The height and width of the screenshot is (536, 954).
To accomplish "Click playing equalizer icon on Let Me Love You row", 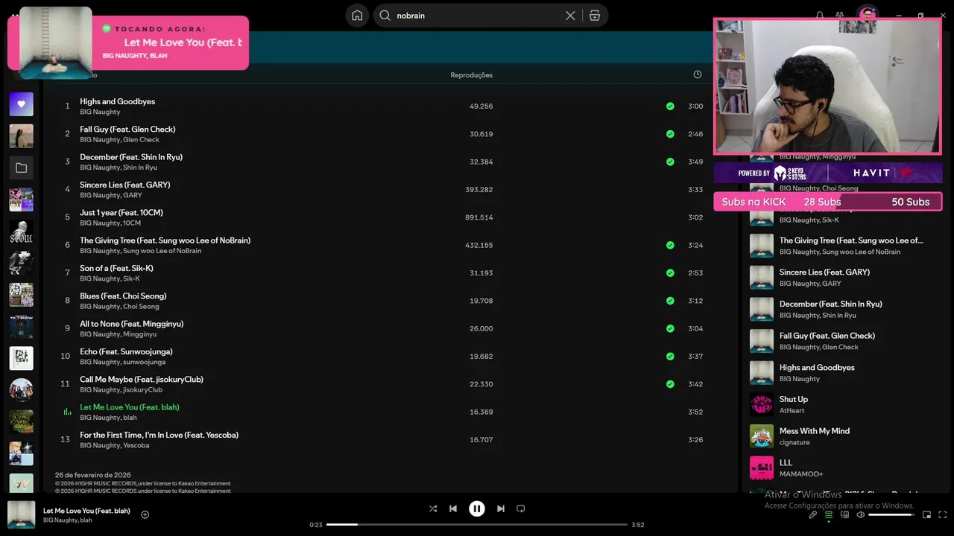I will [67, 412].
